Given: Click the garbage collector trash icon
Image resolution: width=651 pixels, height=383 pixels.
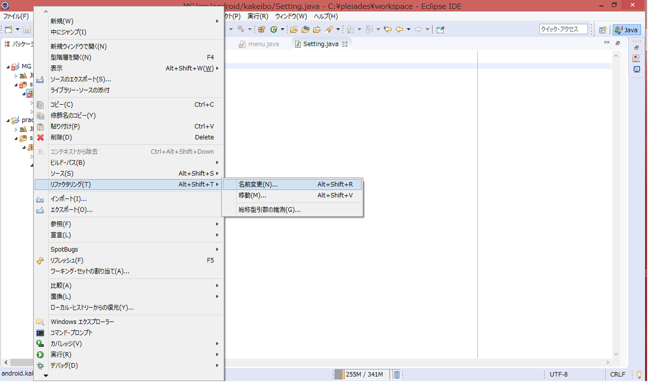Looking at the screenshot, I should click(397, 374).
